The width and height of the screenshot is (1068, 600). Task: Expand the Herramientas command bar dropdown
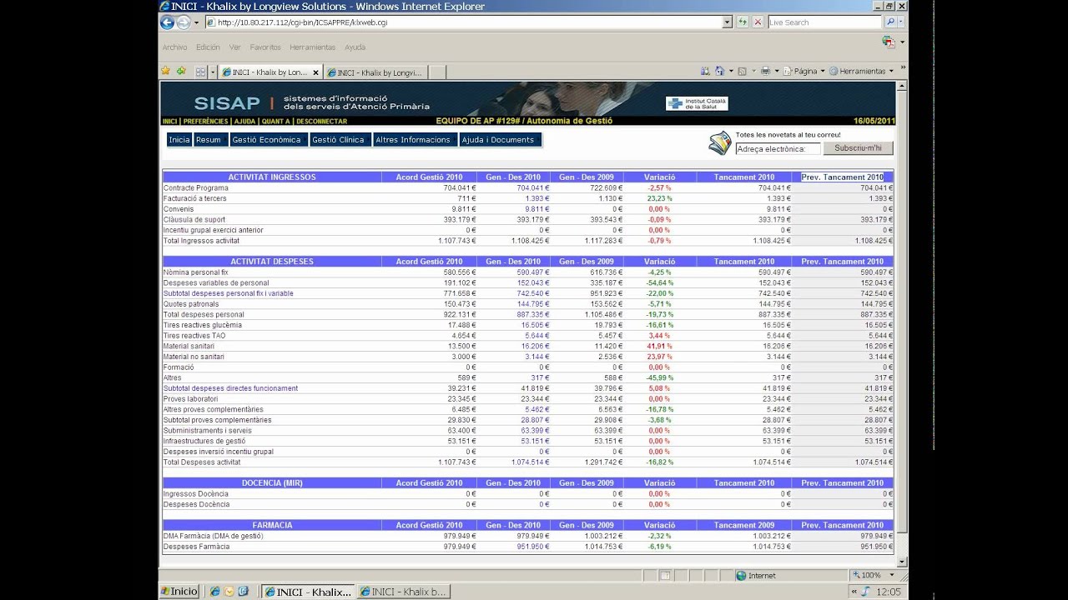coord(891,72)
